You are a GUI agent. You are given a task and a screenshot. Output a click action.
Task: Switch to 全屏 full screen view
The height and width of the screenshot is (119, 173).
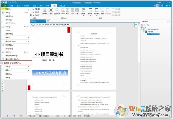point(51,12)
